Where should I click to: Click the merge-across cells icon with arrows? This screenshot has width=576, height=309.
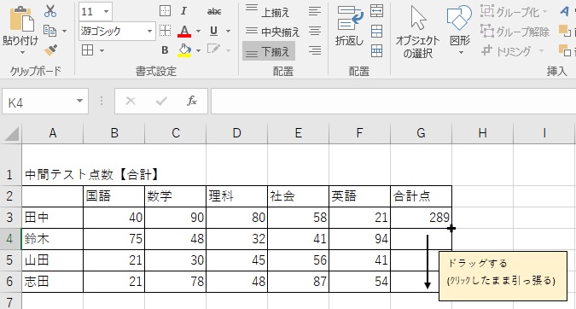376,11
